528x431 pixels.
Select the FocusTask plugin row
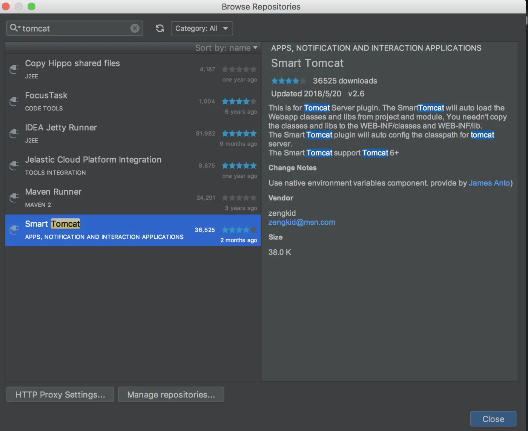(x=133, y=102)
